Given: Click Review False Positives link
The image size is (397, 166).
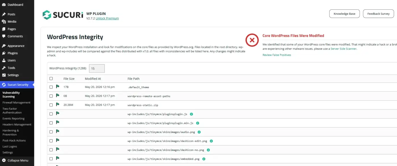Looking at the screenshot, I should click(x=277, y=55).
